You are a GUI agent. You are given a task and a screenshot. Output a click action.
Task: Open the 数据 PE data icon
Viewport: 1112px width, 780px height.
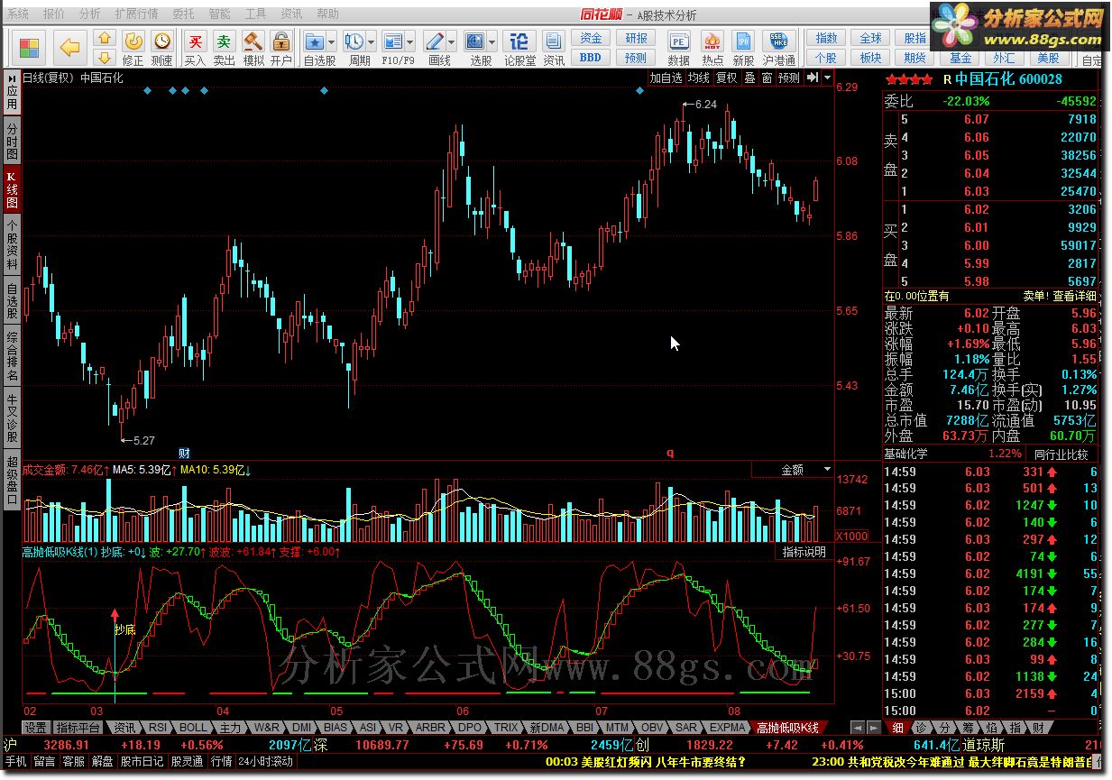(x=678, y=41)
